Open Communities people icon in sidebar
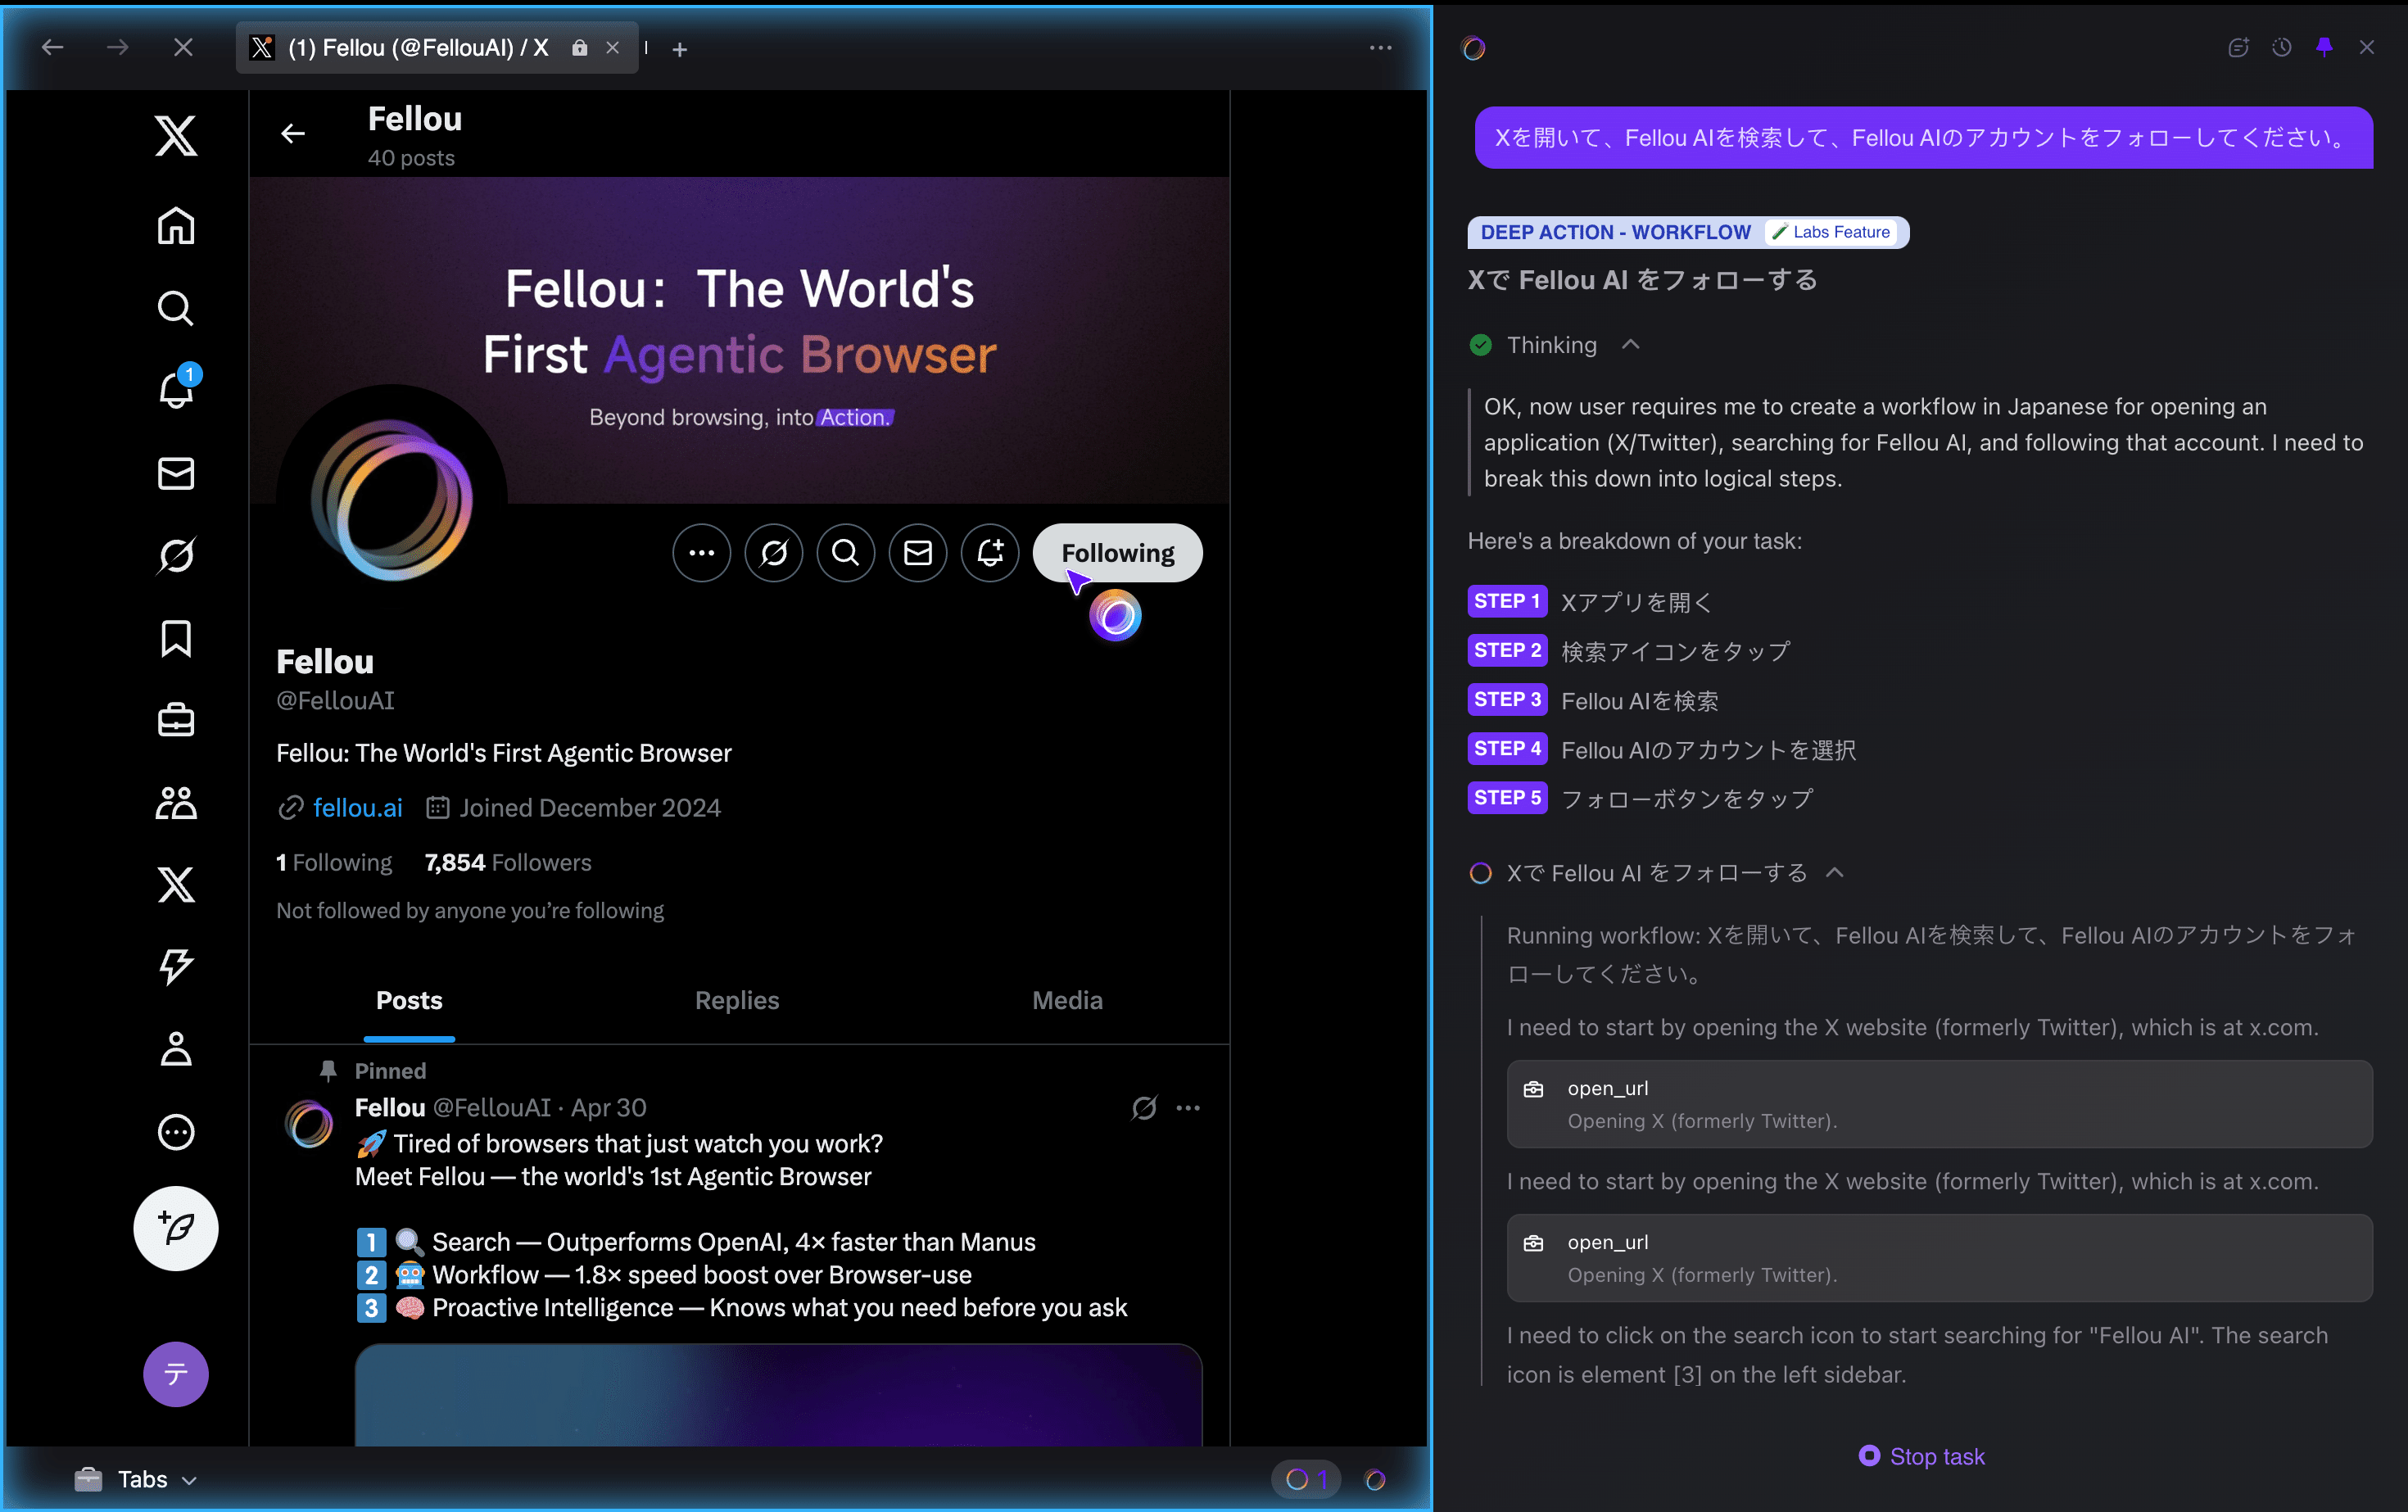This screenshot has width=2408, height=1512. [x=176, y=802]
